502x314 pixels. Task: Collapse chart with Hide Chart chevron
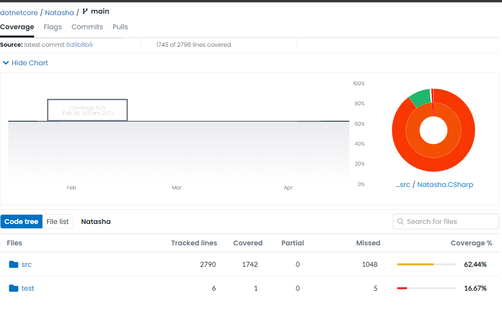click(x=6, y=63)
